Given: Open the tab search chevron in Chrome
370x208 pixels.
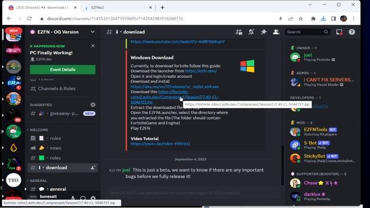Looking at the screenshot, I should 310,5.
